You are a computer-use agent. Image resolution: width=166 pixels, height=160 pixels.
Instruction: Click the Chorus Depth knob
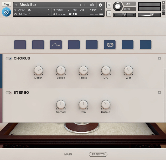(x=38, y=70)
